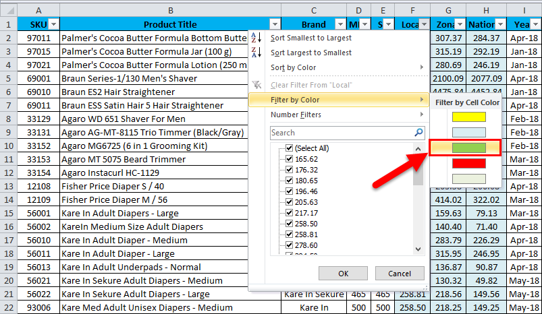
Task: Click the Agaro Instacurl HC-1129 cell
Action: [x=154, y=172]
